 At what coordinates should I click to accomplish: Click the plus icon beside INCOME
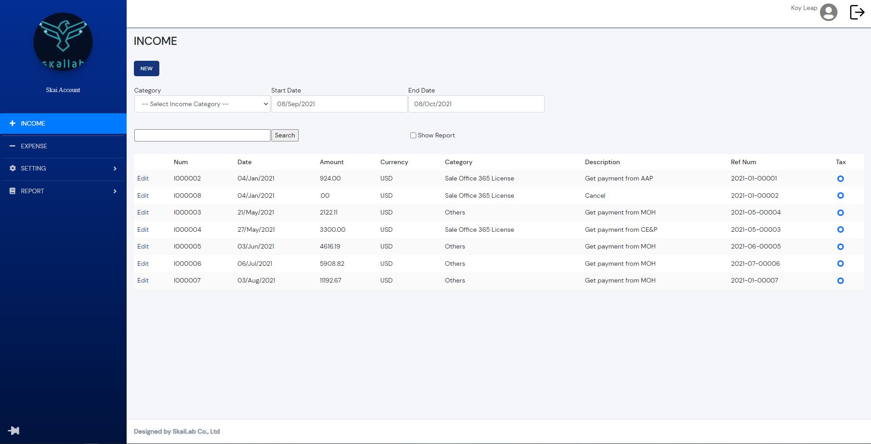(12, 123)
